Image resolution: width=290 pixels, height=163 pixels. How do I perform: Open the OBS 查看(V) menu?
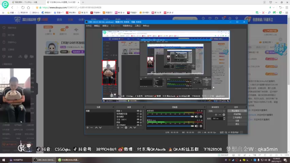[x=105, y=26]
